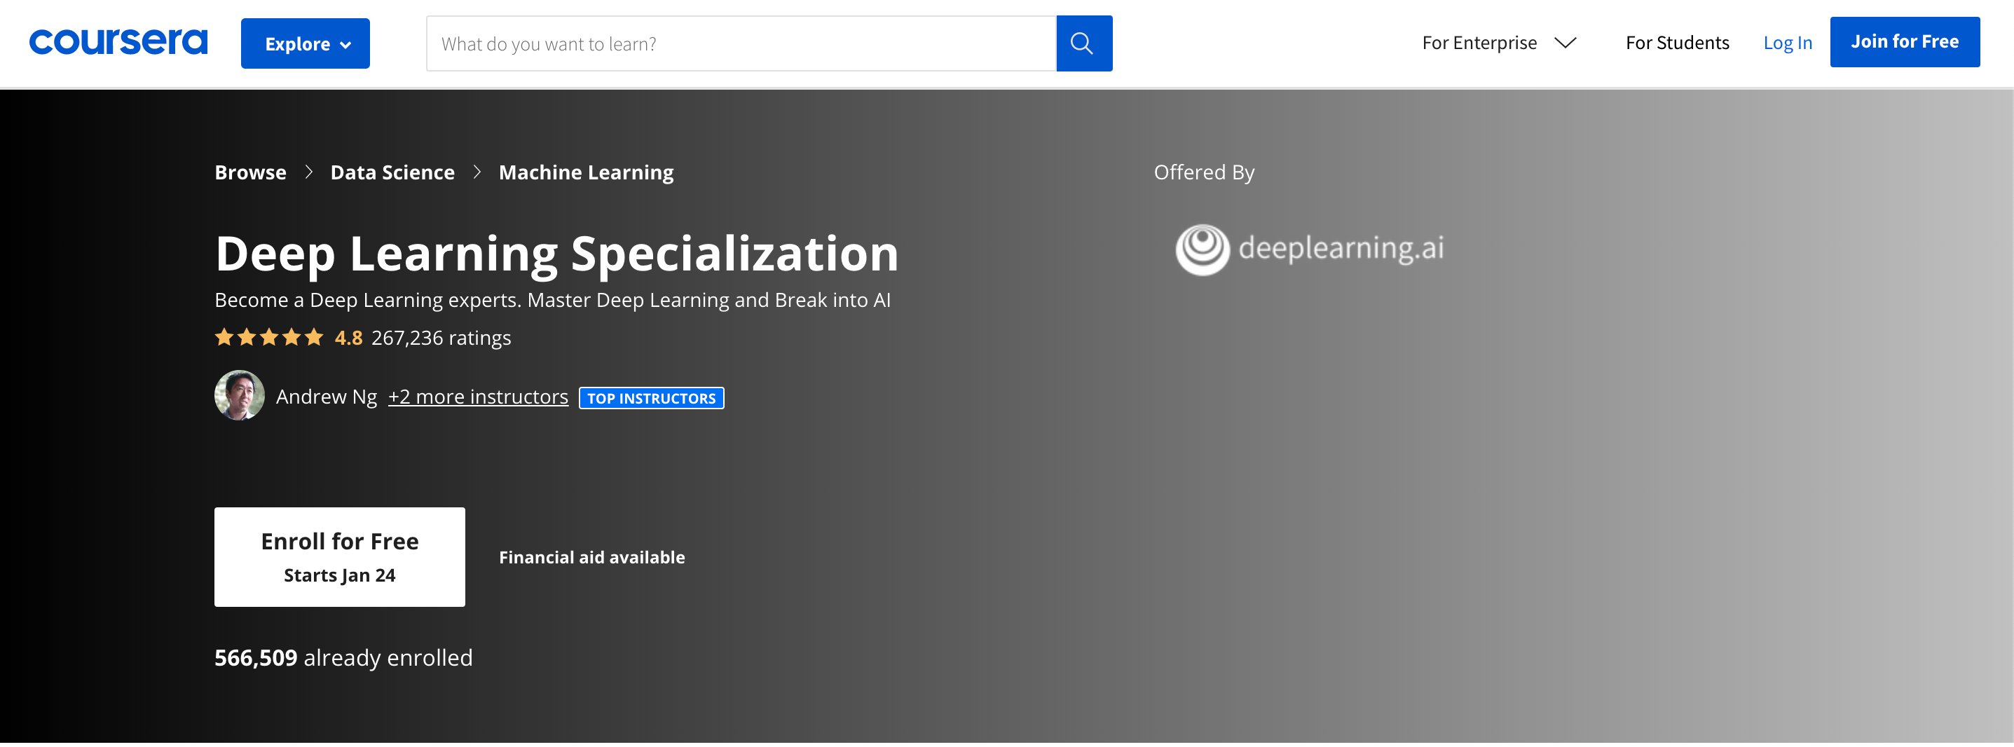2014x747 pixels.
Task: Open the Machine Learning breadcrumb
Action: (586, 172)
